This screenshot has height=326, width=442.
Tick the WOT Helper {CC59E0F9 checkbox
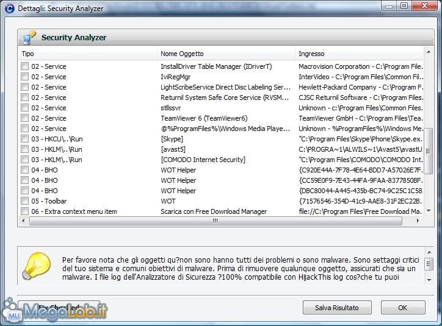(25, 180)
